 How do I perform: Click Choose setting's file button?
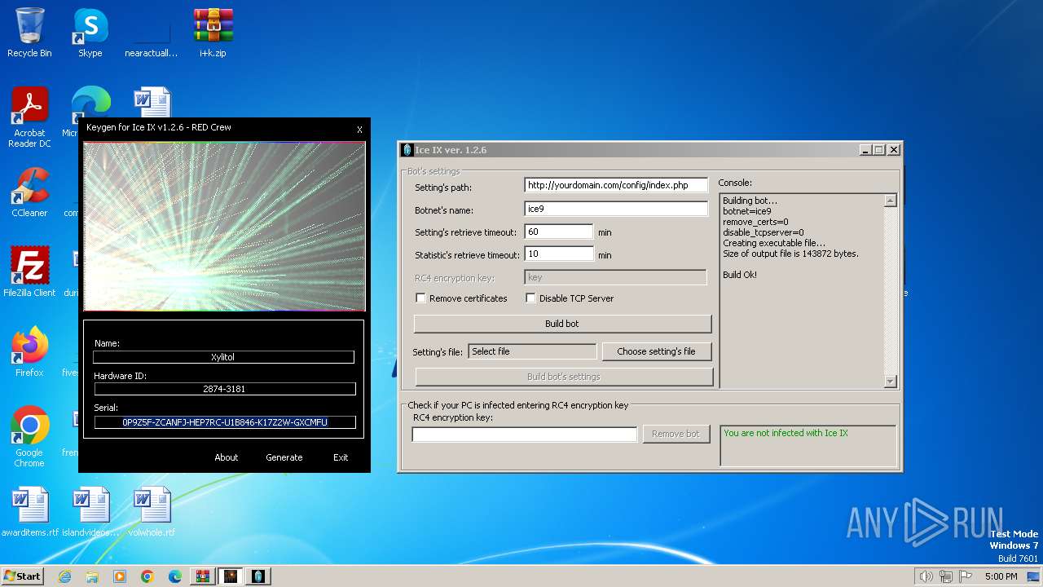[x=656, y=351]
